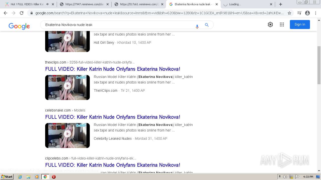Open the volume control in the tray
The width and height of the screenshot is (321, 180).
coord(285,177)
